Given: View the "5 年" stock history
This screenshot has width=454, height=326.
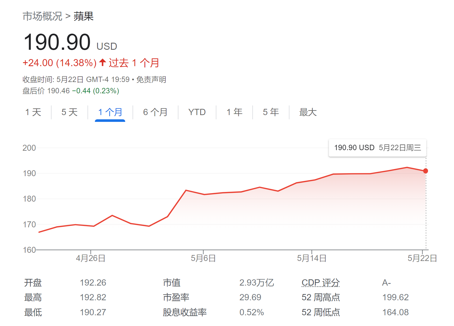Looking at the screenshot, I should [270, 112].
